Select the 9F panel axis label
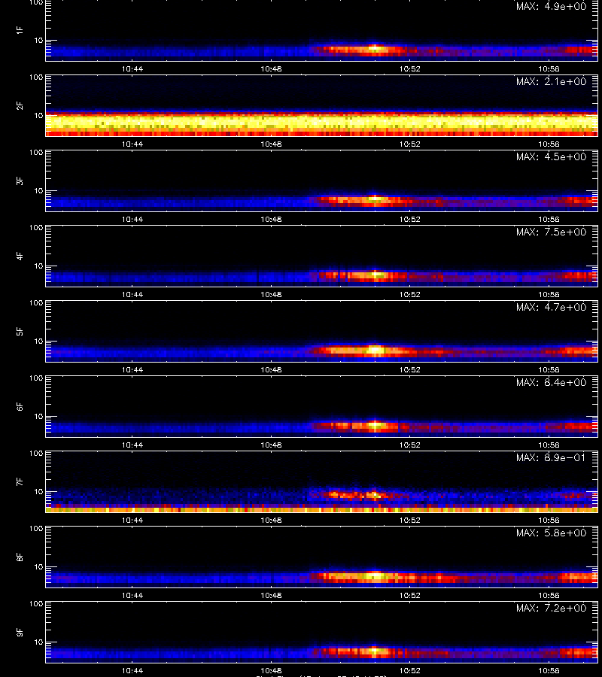Image resolution: width=602 pixels, height=677 pixels. (20, 632)
